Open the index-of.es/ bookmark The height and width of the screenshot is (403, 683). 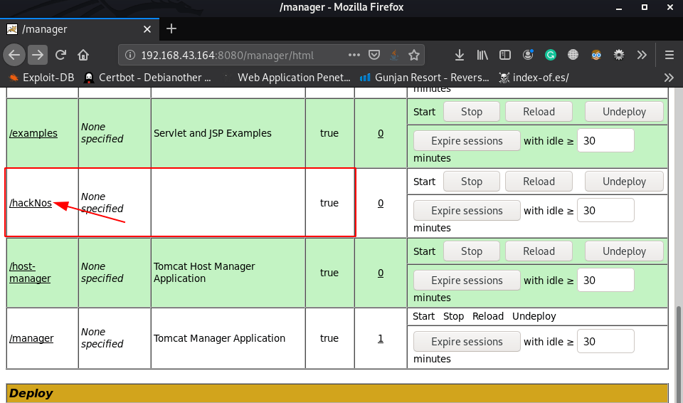(x=534, y=78)
